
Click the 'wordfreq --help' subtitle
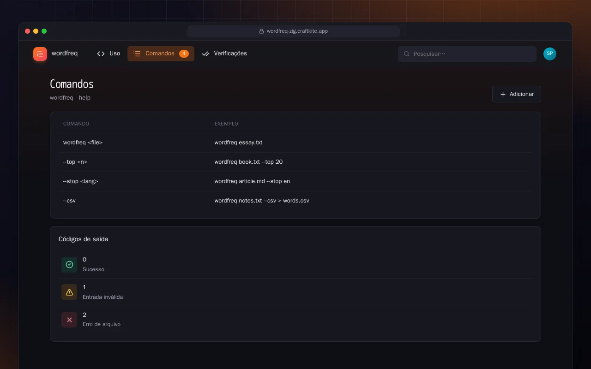click(x=70, y=98)
